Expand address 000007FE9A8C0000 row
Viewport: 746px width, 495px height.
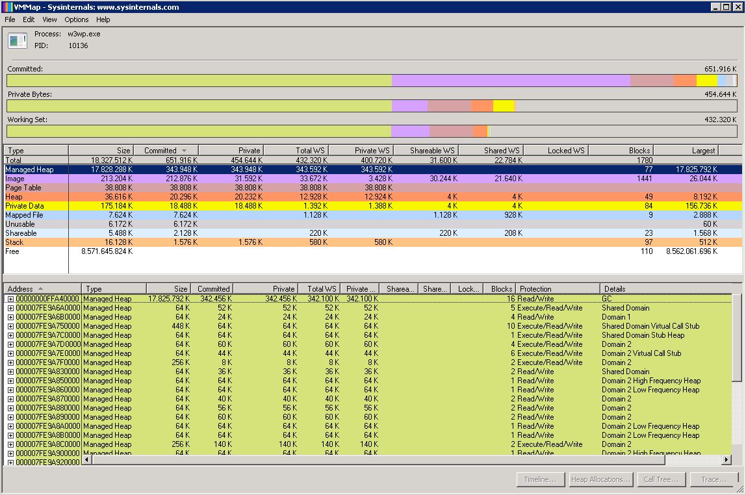(10, 444)
